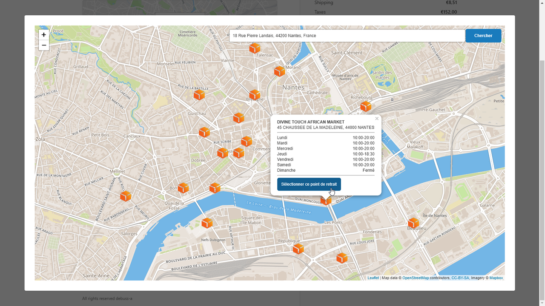Zoom out the map with minus button

click(44, 45)
